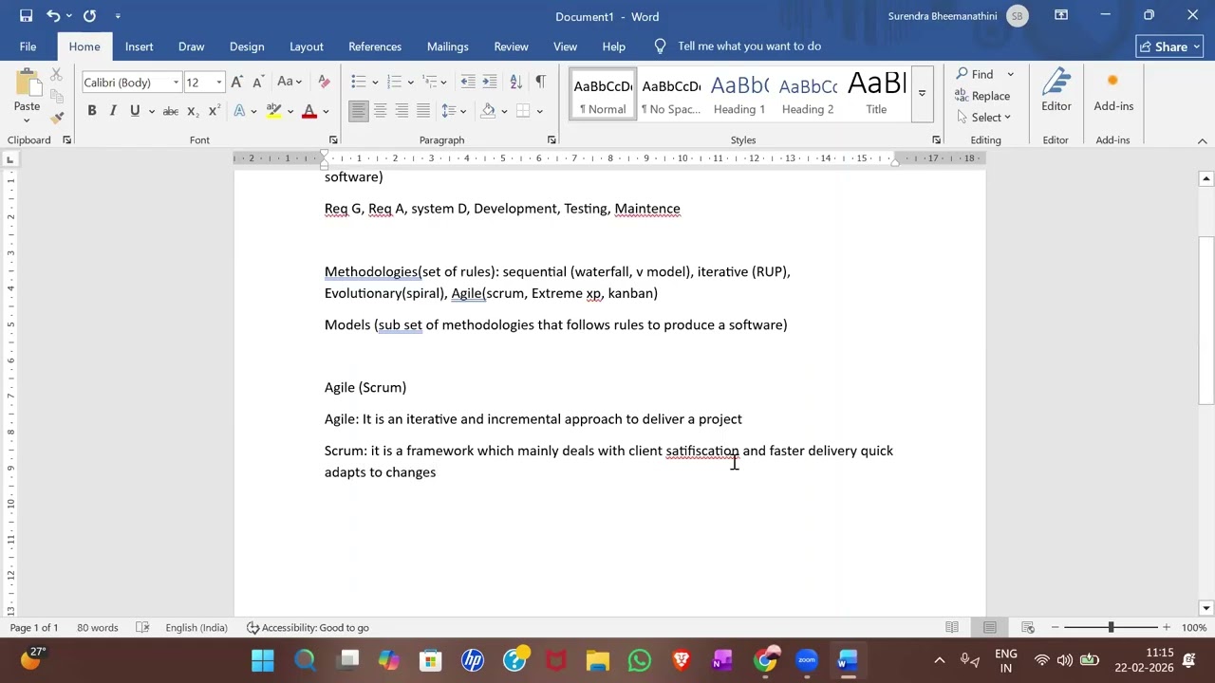Open word count from the 80 words indicator
The image size is (1215, 683).
98,628
